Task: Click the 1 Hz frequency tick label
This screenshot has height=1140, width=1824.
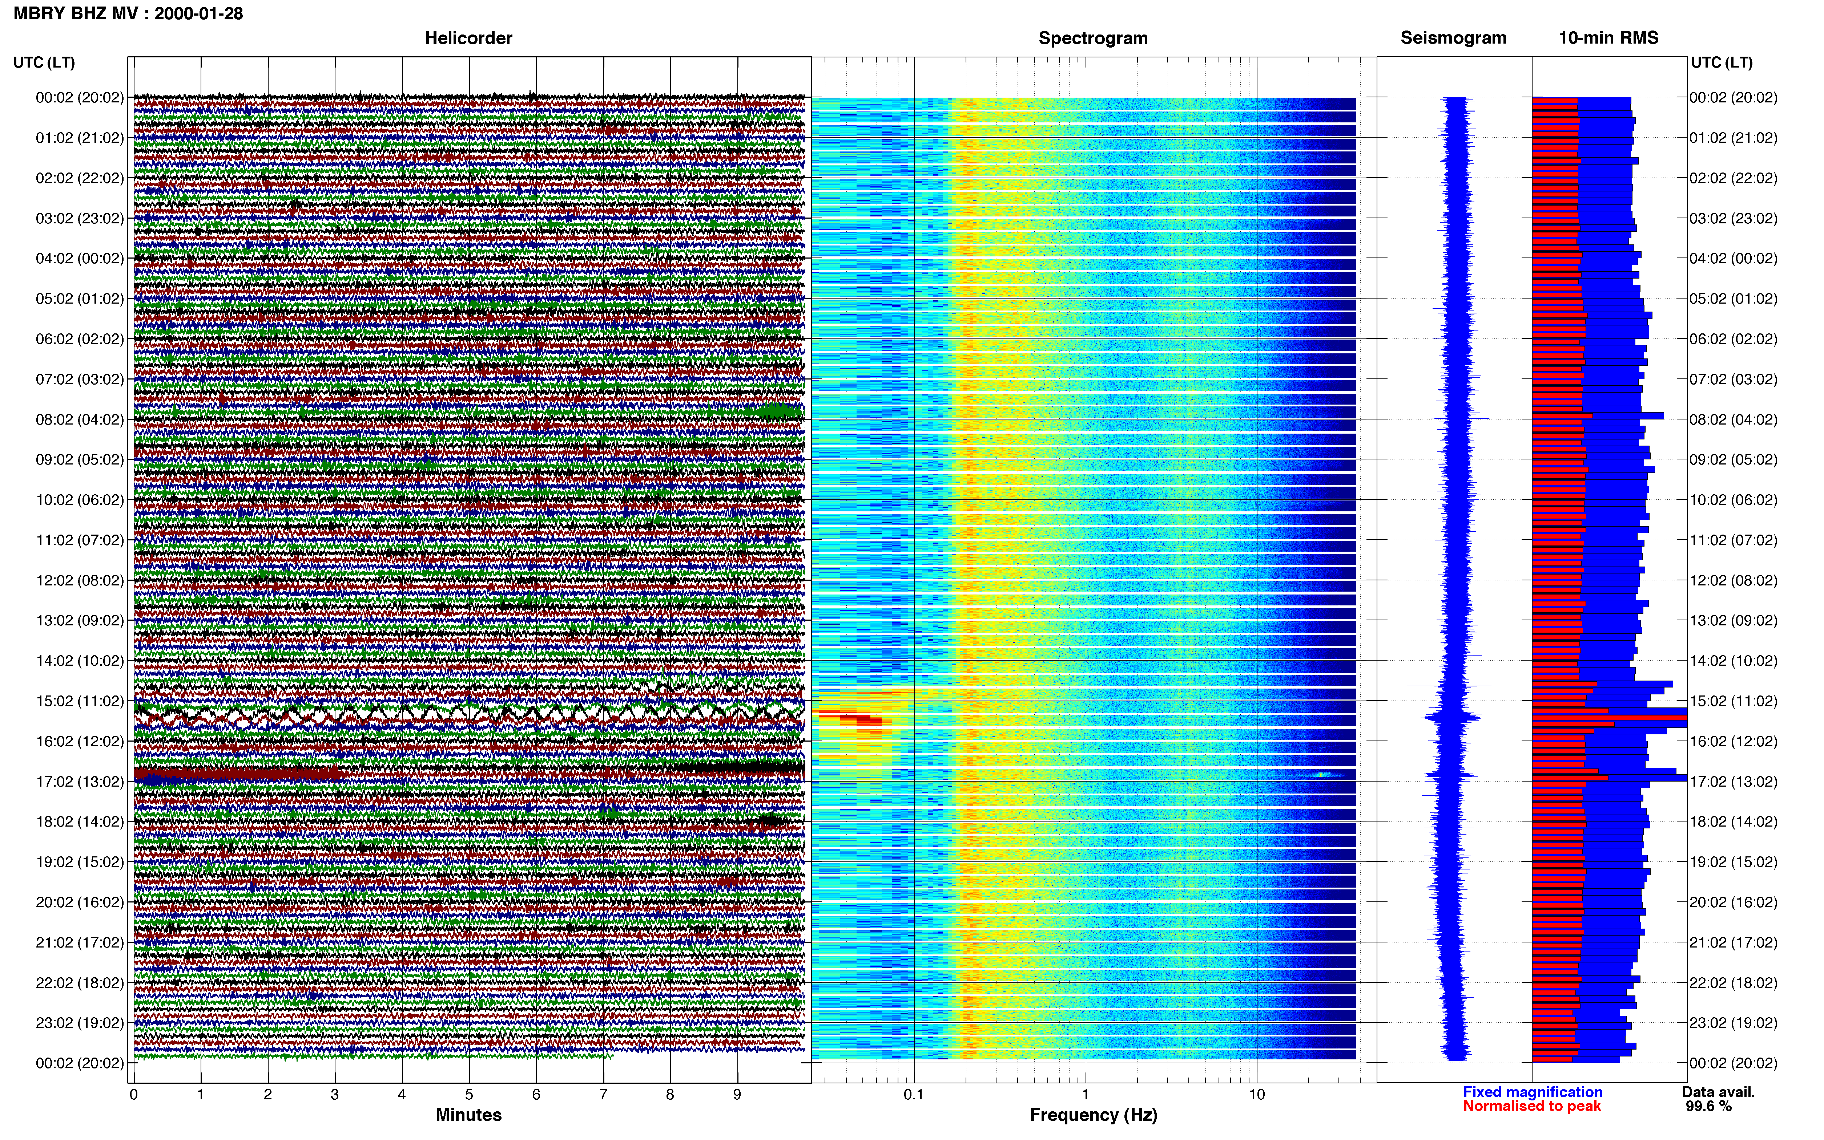Action: click(1086, 1095)
